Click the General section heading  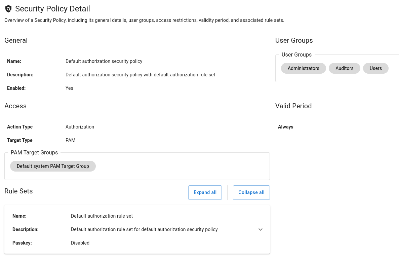coord(16,40)
